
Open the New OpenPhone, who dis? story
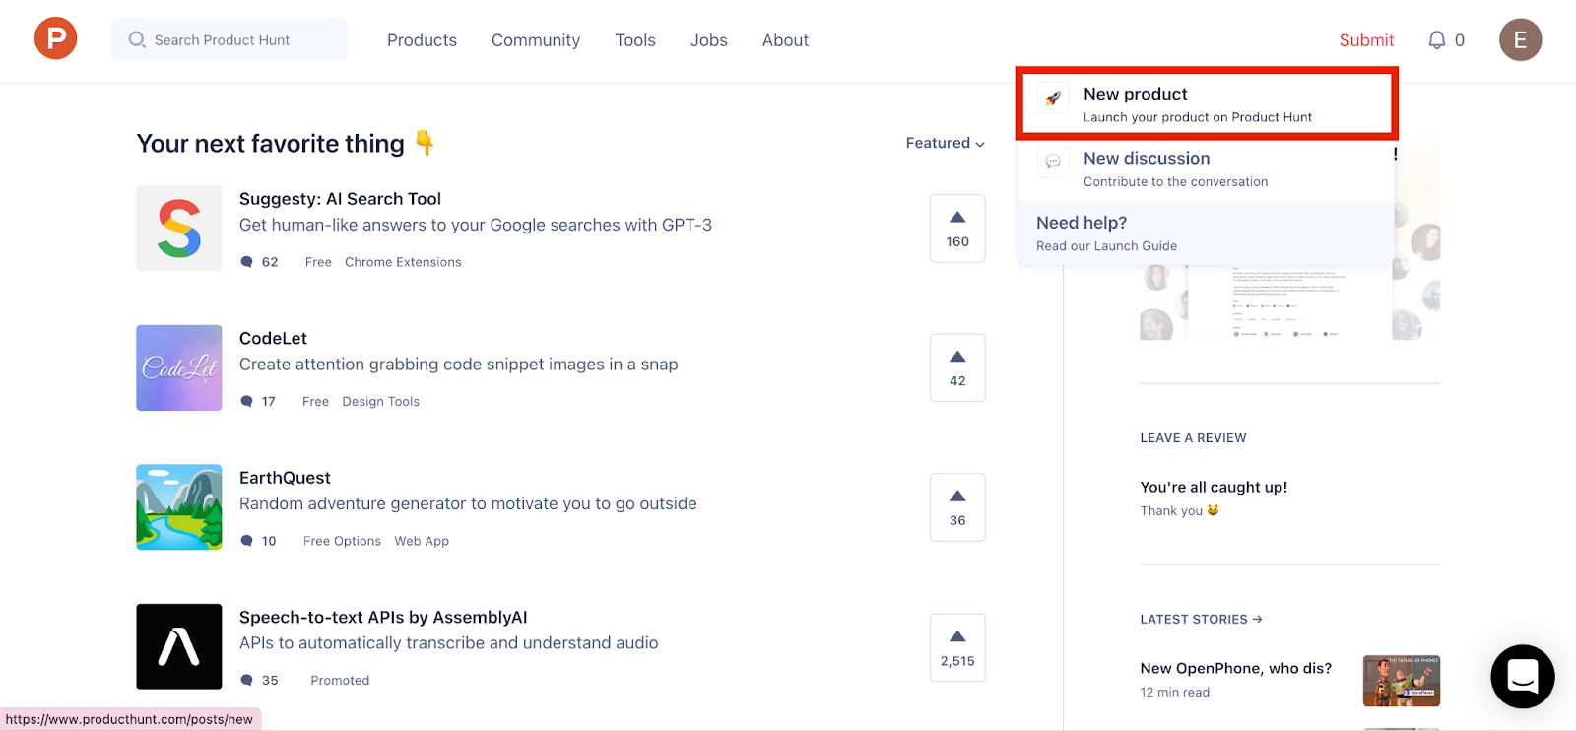[1236, 668]
